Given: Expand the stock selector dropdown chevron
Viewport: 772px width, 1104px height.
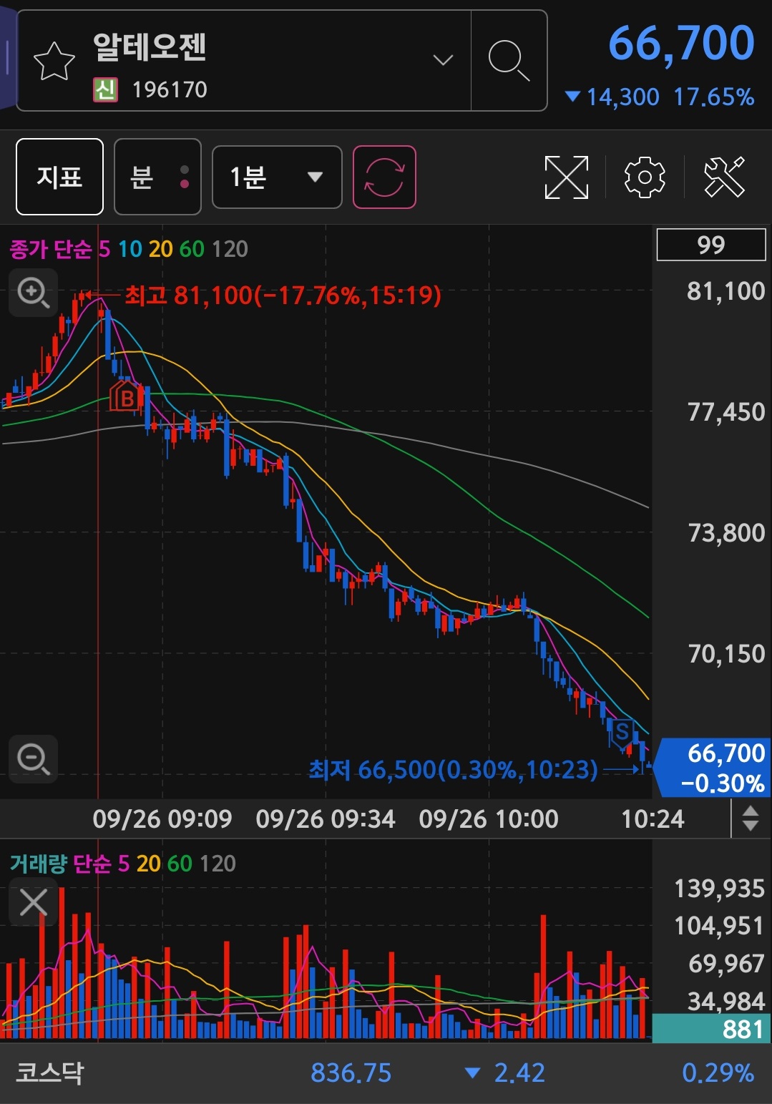Looking at the screenshot, I should [444, 60].
